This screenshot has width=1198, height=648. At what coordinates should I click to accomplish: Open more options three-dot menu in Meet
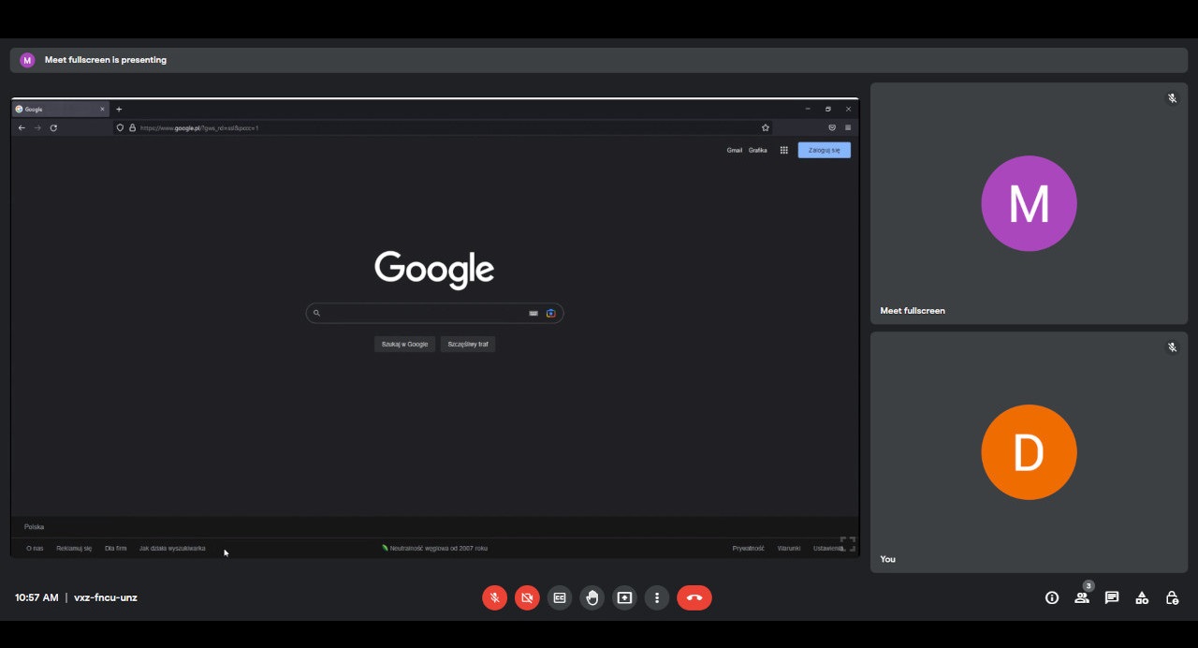657,597
